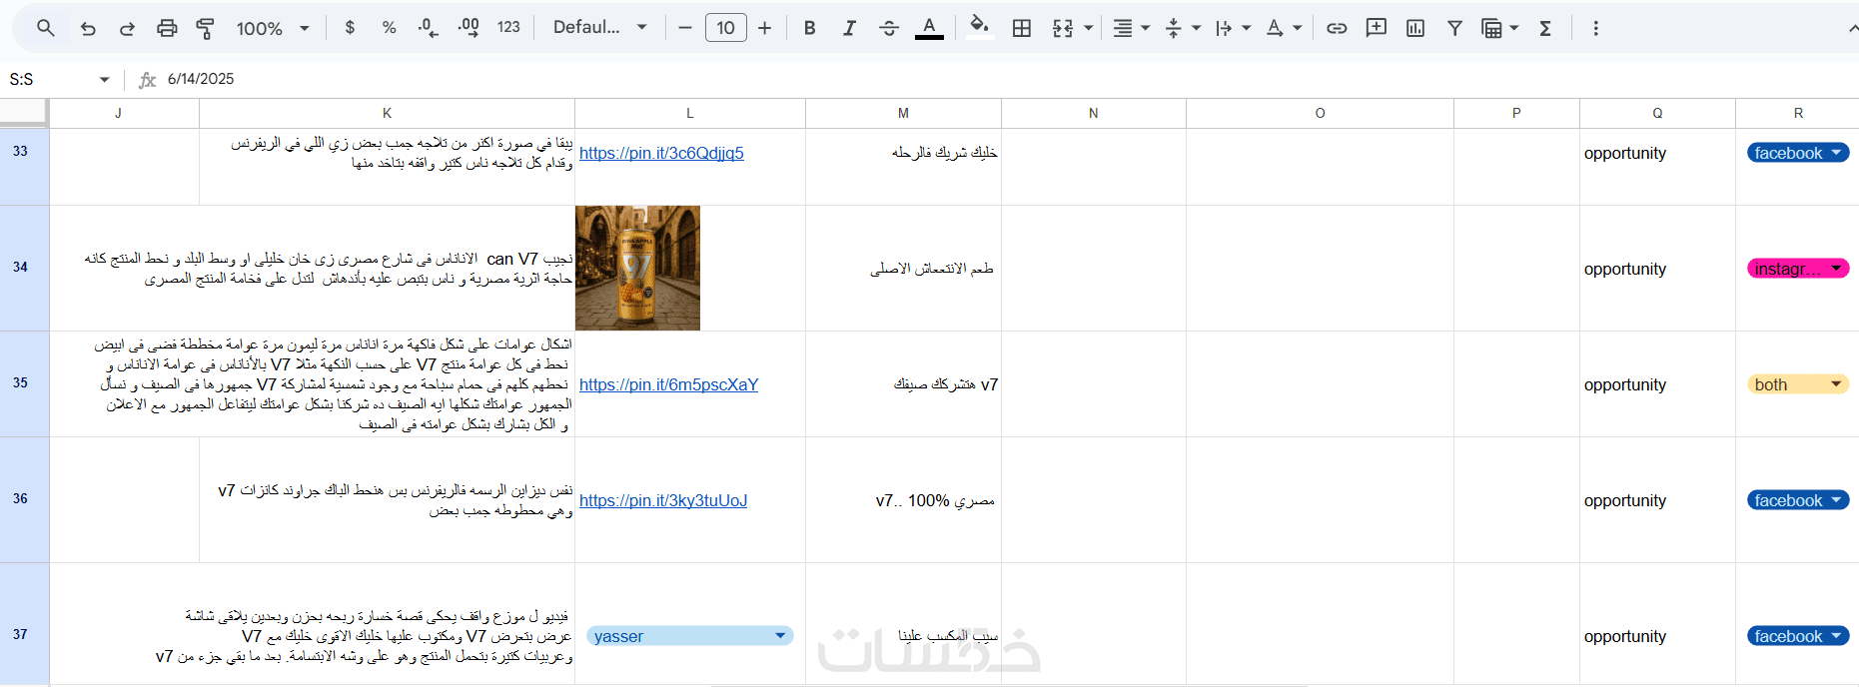
Task: Insert a chart
Action: pos(1415,28)
